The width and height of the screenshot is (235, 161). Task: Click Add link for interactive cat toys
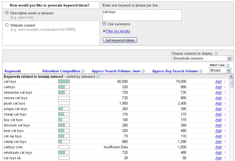coord(218,92)
